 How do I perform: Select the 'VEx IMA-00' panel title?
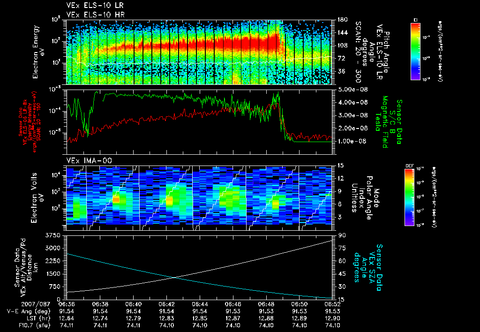tap(89, 160)
